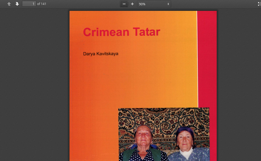Viewport: 261px width, 161px height.
Task: Click the cover photo of two women
Action: (164, 134)
